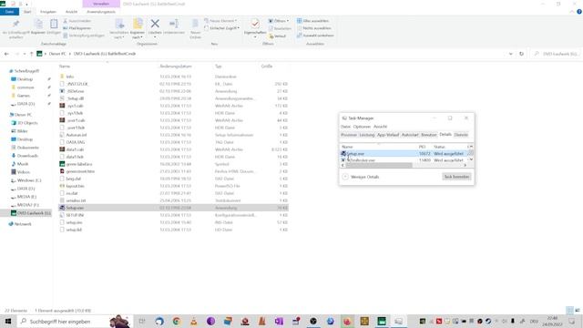Image resolution: width=583 pixels, height=328 pixels.
Task: Click the Kopieren icon in the ribbon
Action: (x=38, y=25)
